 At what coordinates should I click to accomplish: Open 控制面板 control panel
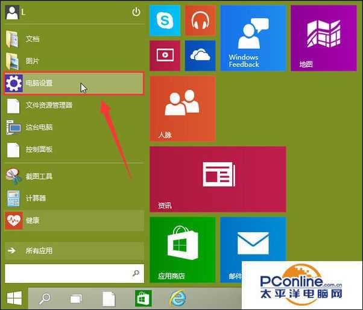point(74,150)
